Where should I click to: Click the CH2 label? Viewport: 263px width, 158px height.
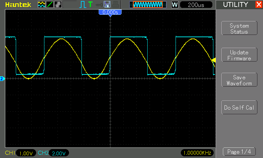(43, 153)
